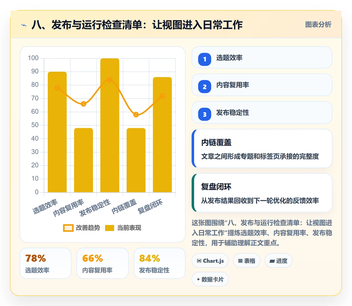
Task: Click the 表格 tag chip
Action: pyautogui.click(x=247, y=261)
